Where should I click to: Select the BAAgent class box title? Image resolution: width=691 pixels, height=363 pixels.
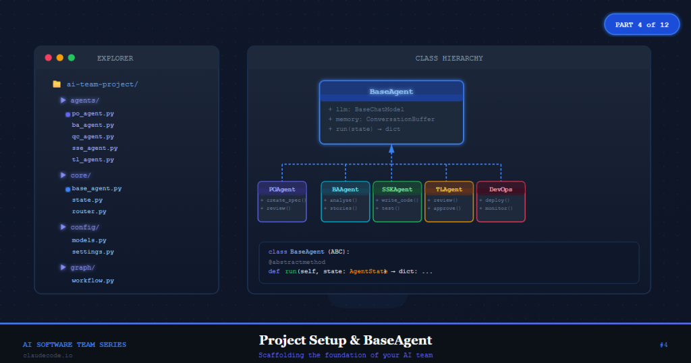345,190
